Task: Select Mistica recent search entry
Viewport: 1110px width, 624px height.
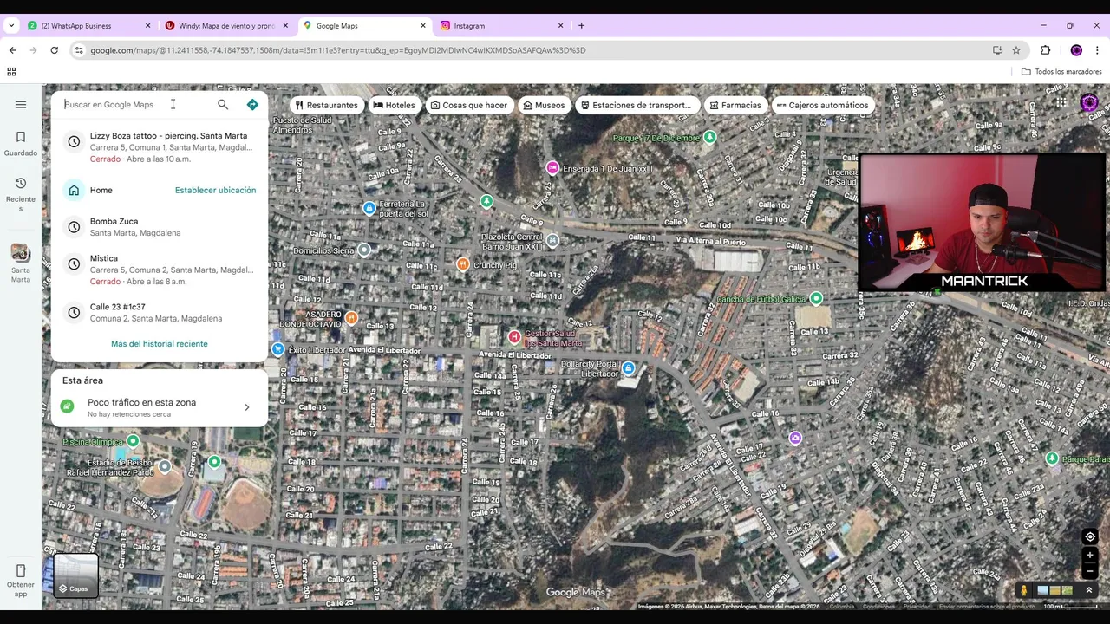Action: pos(160,270)
